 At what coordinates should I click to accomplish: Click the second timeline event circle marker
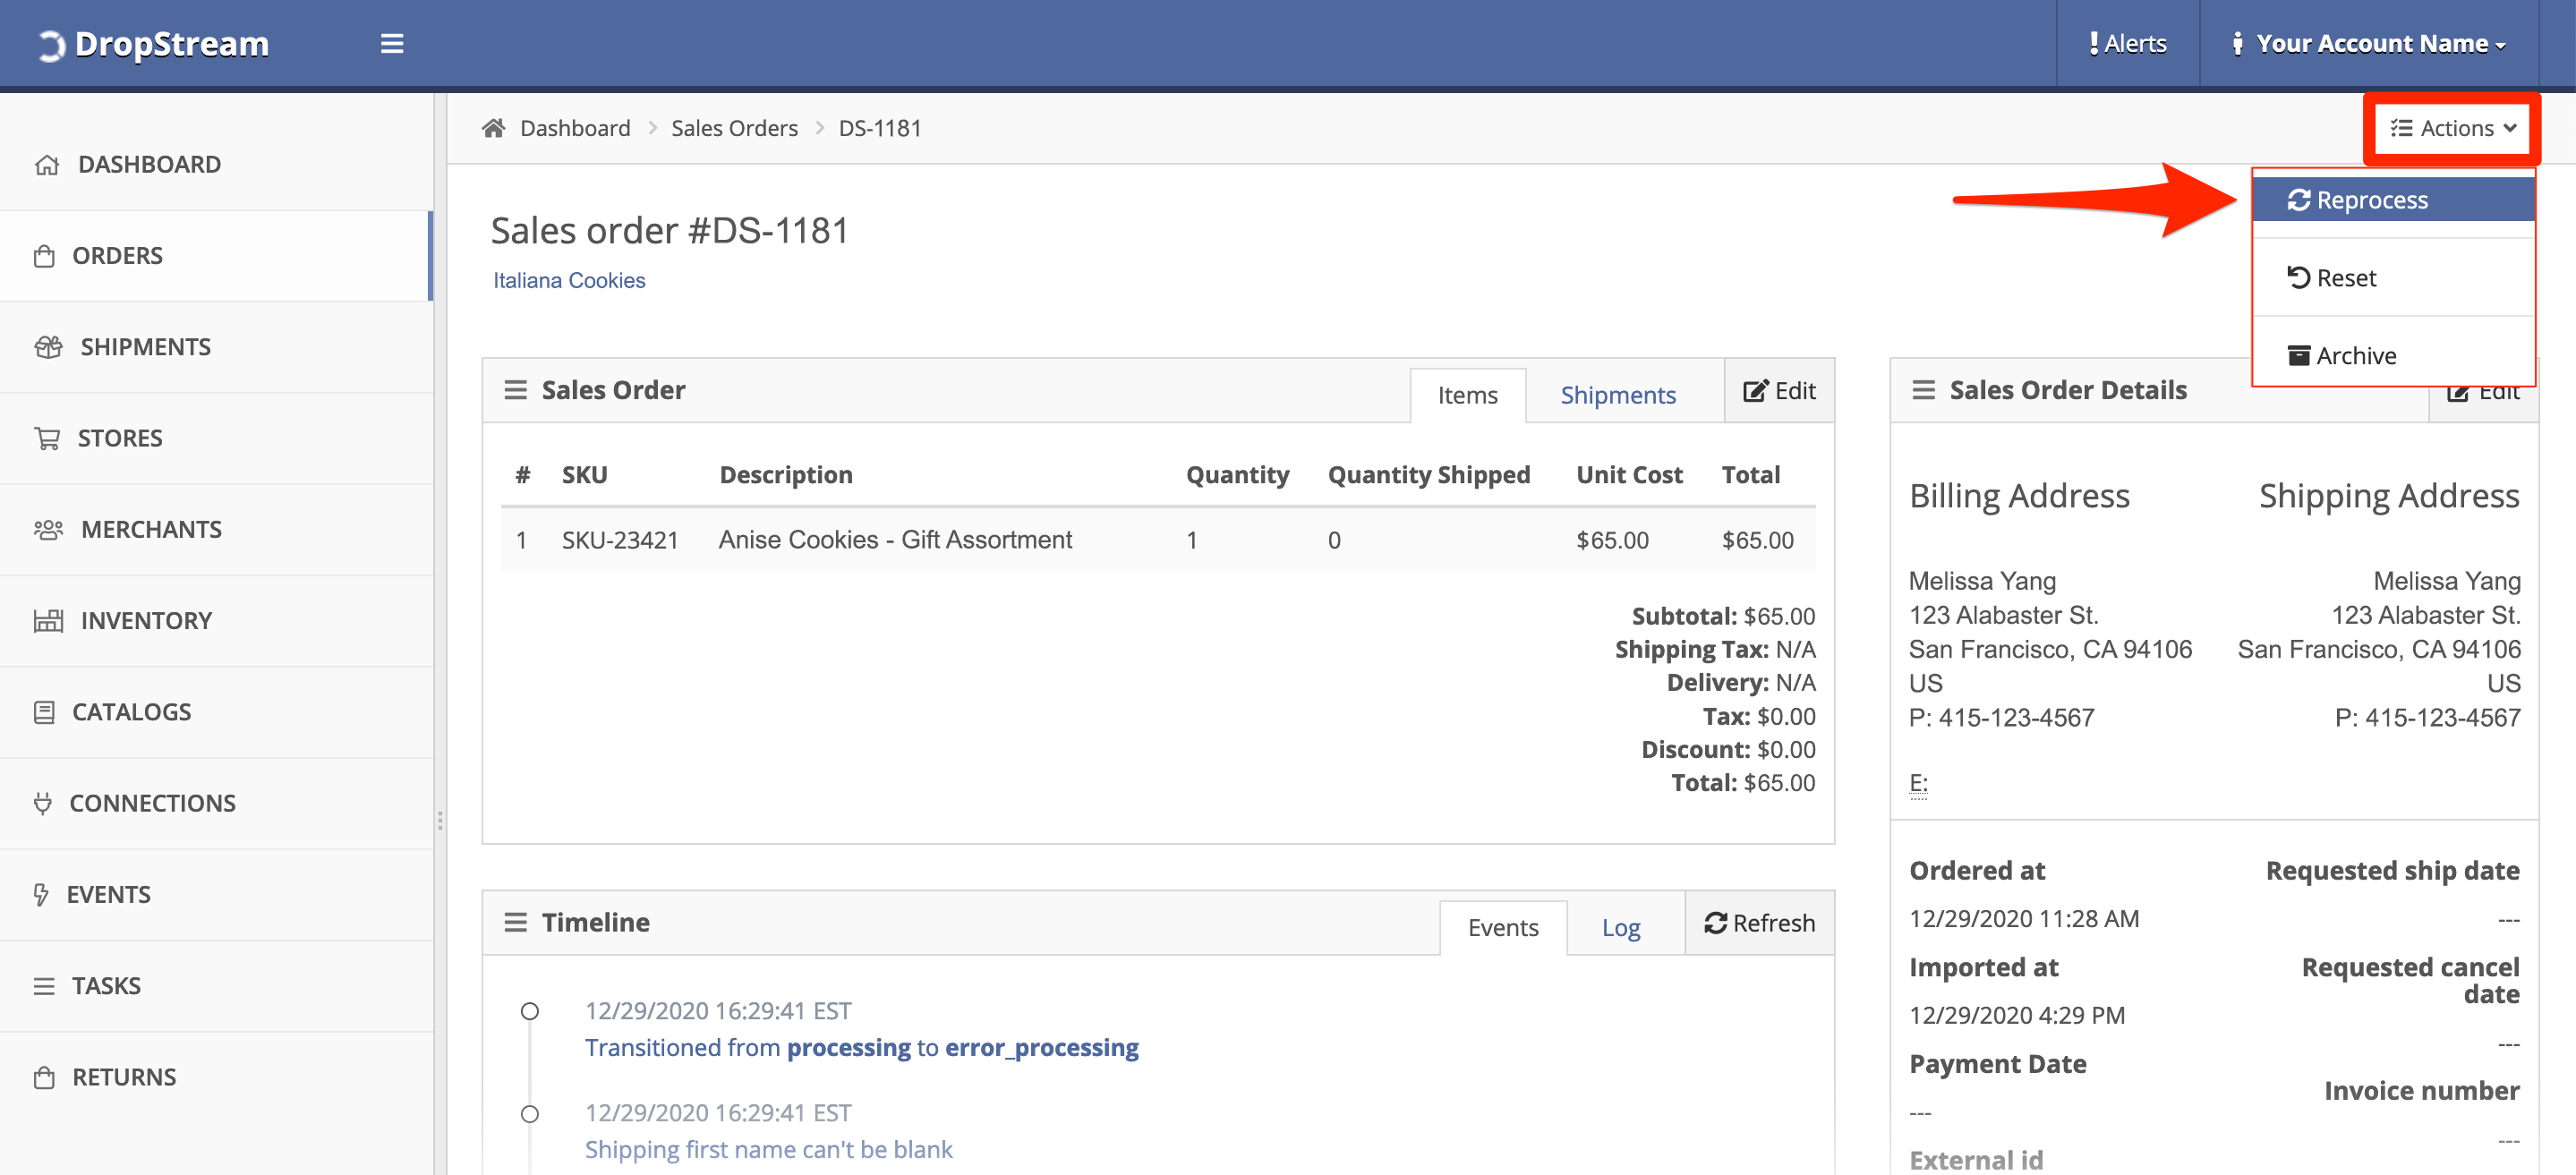(530, 1114)
